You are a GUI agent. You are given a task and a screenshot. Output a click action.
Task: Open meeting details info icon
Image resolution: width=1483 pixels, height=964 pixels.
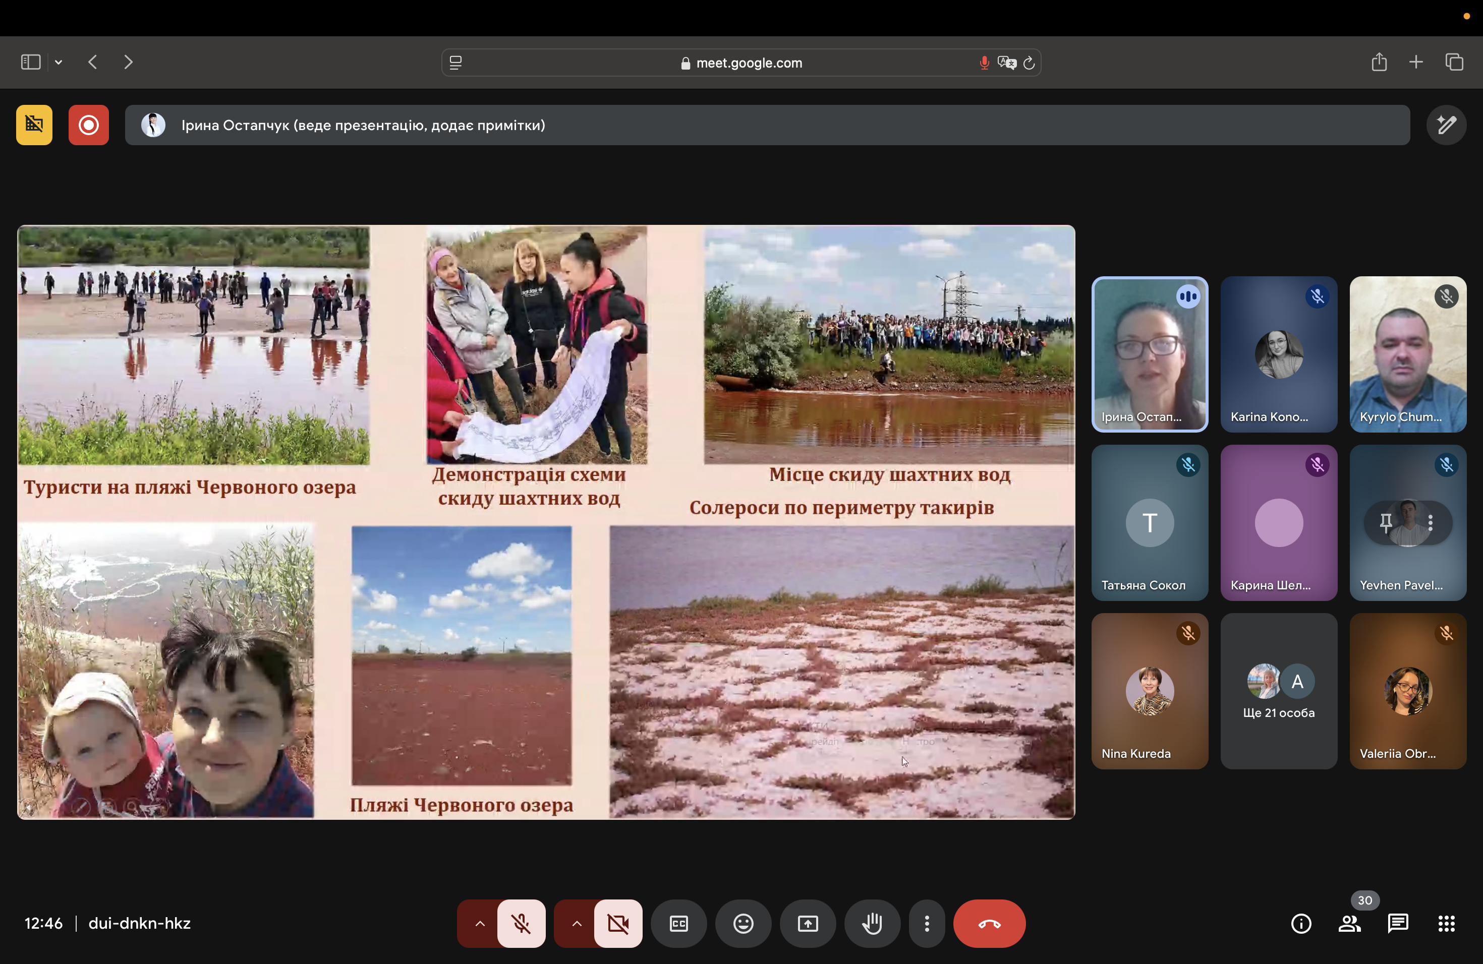click(1301, 924)
